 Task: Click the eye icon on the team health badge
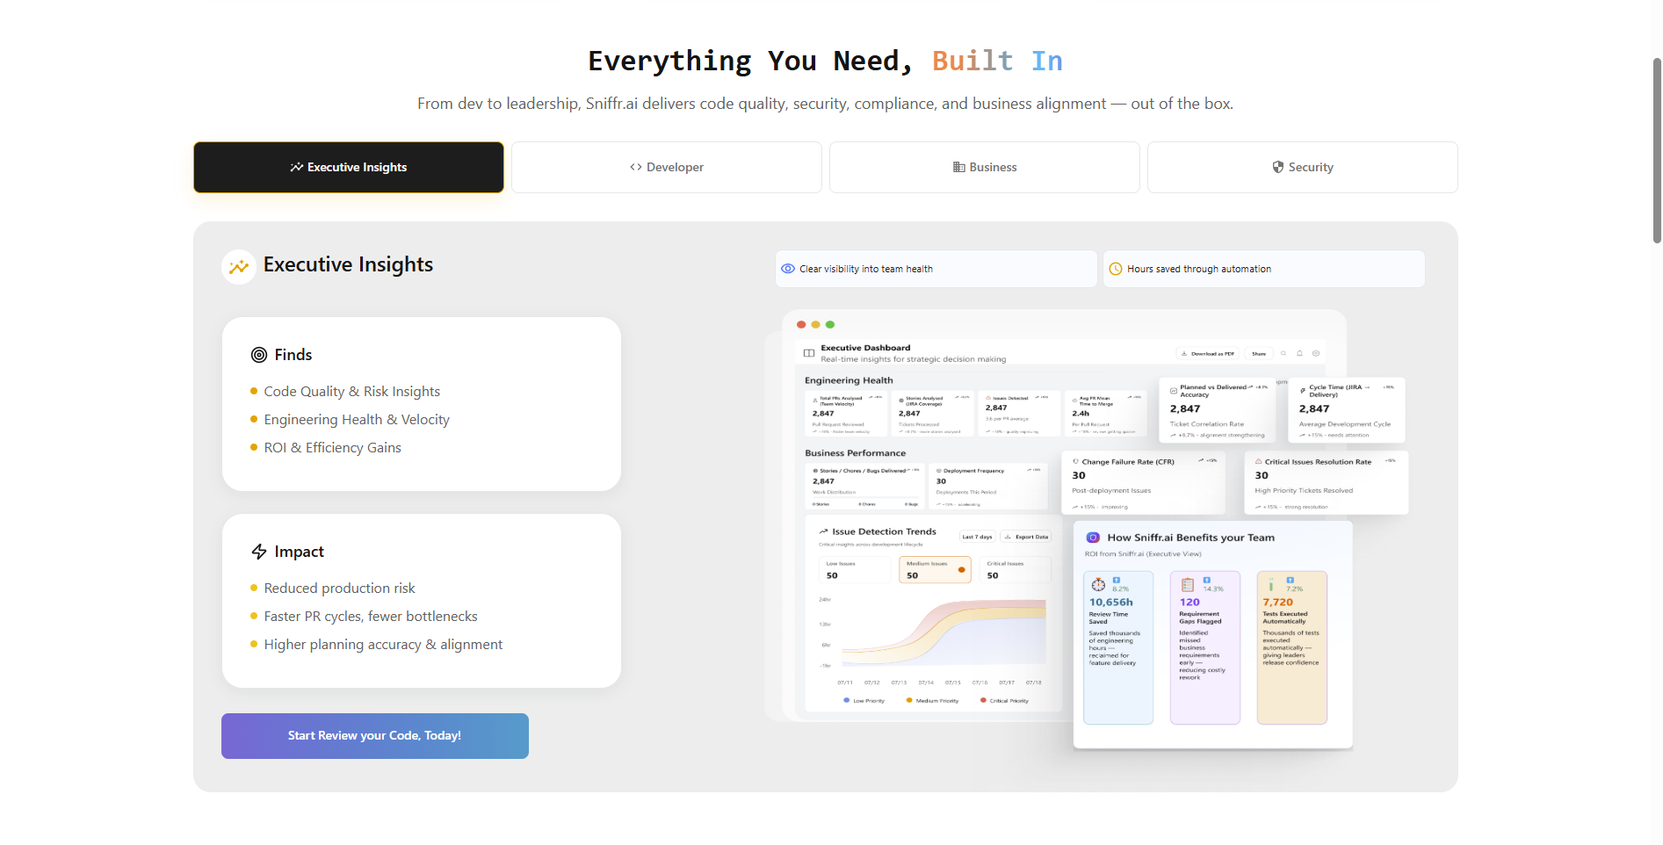788,269
